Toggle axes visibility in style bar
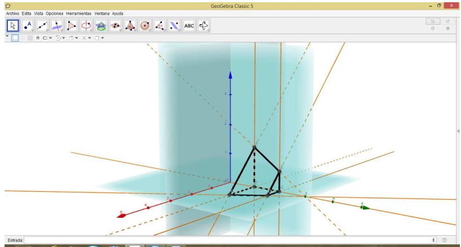This screenshot has height=247, width=461. pyautogui.click(x=15, y=37)
